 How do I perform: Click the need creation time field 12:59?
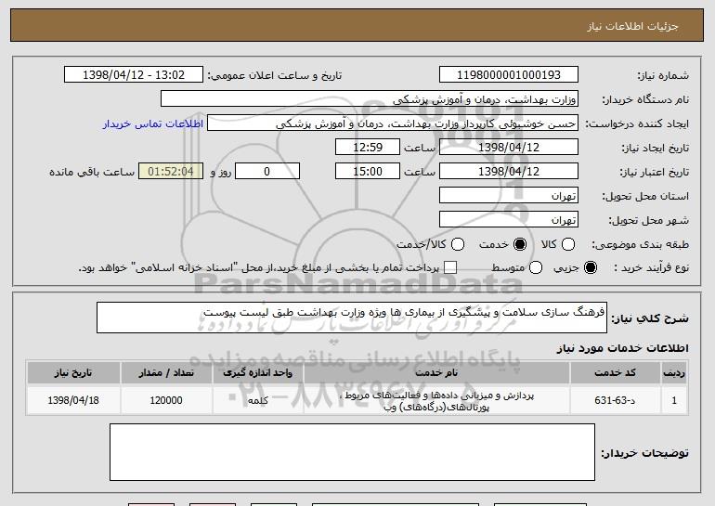click(368, 148)
